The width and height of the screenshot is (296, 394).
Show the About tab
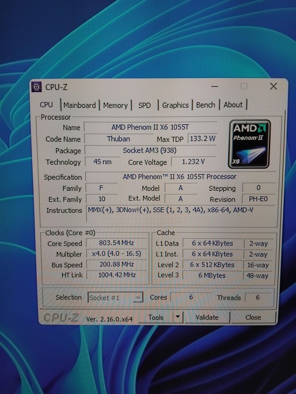coord(233,105)
